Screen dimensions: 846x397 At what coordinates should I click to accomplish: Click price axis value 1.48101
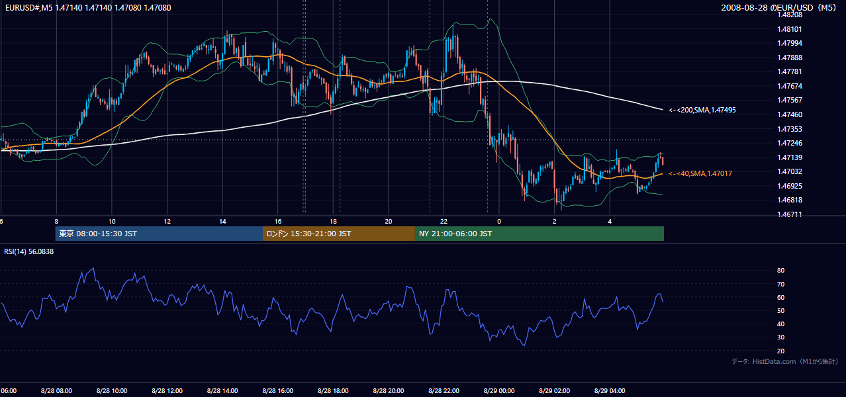point(790,29)
